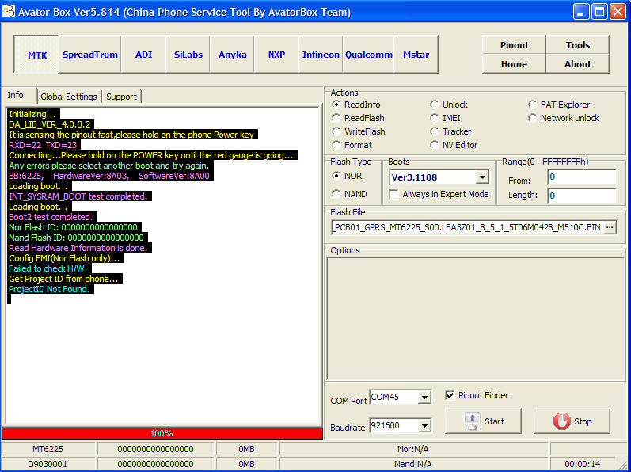Show the About information
This screenshot has width=631, height=472.
pos(577,64)
